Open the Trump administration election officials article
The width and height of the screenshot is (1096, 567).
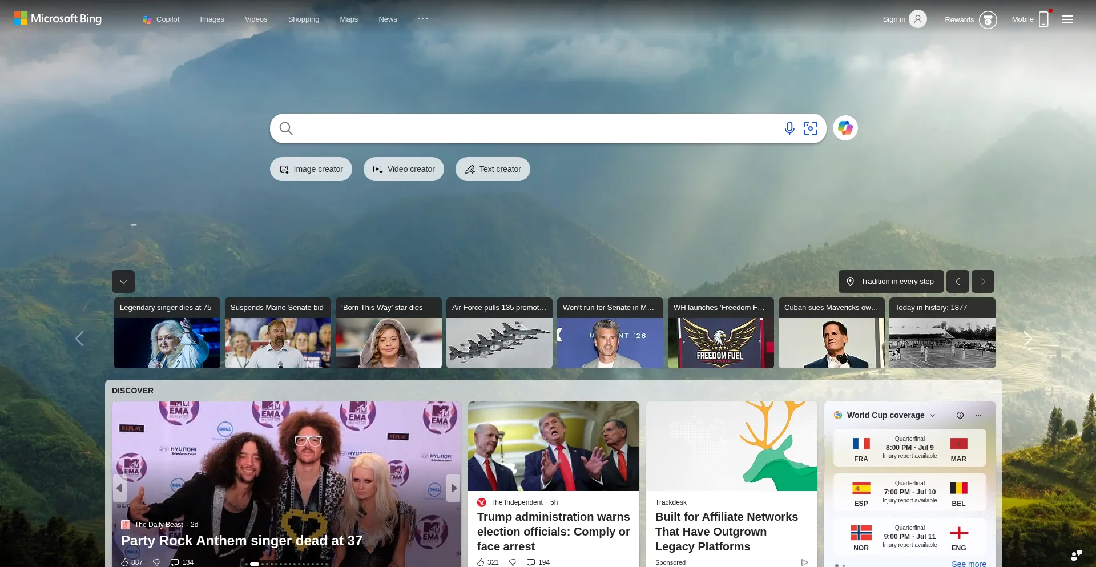(554, 532)
